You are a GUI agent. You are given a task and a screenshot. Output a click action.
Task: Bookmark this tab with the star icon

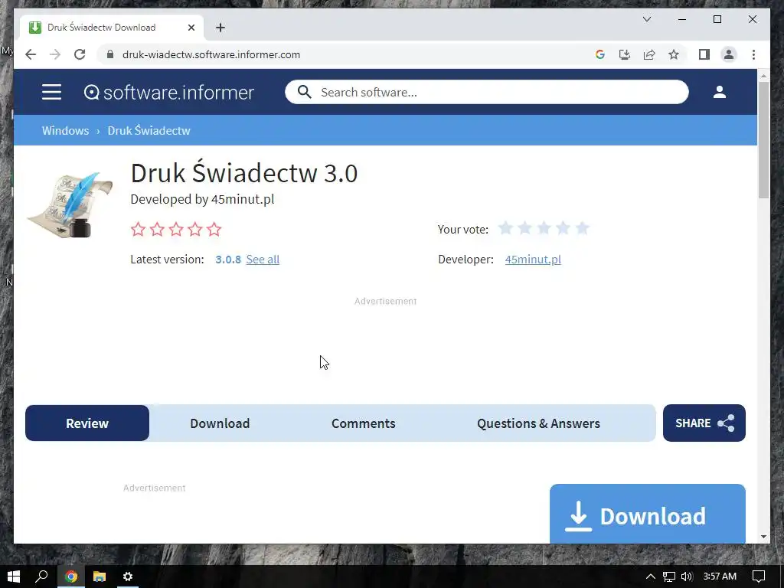674,54
